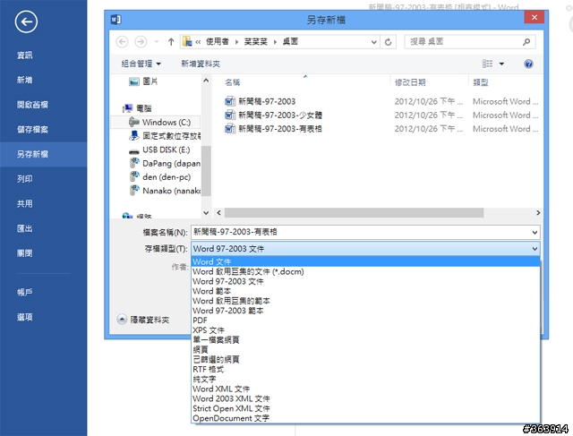573x436 pixels.
Task: Open den (den-pc) network location
Action: pyautogui.click(x=160, y=177)
